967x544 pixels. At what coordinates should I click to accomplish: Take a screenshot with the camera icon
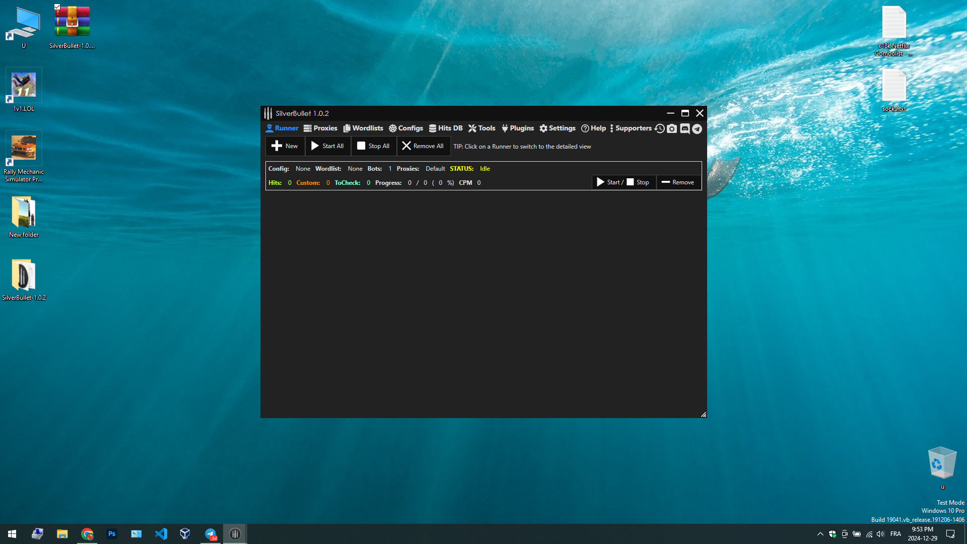click(672, 128)
